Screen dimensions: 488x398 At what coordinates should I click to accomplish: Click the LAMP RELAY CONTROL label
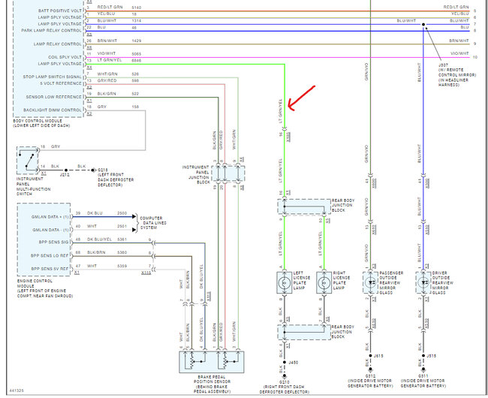click(x=58, y=44)
